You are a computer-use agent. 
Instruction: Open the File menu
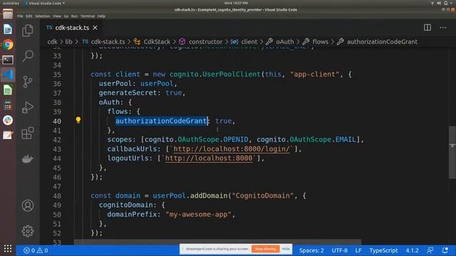click(20, 16)
